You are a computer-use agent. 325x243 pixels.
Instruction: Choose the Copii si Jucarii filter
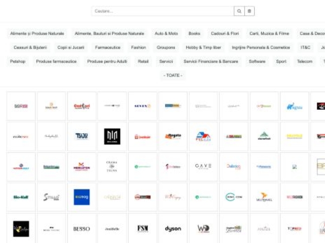(x=70, y=48)
